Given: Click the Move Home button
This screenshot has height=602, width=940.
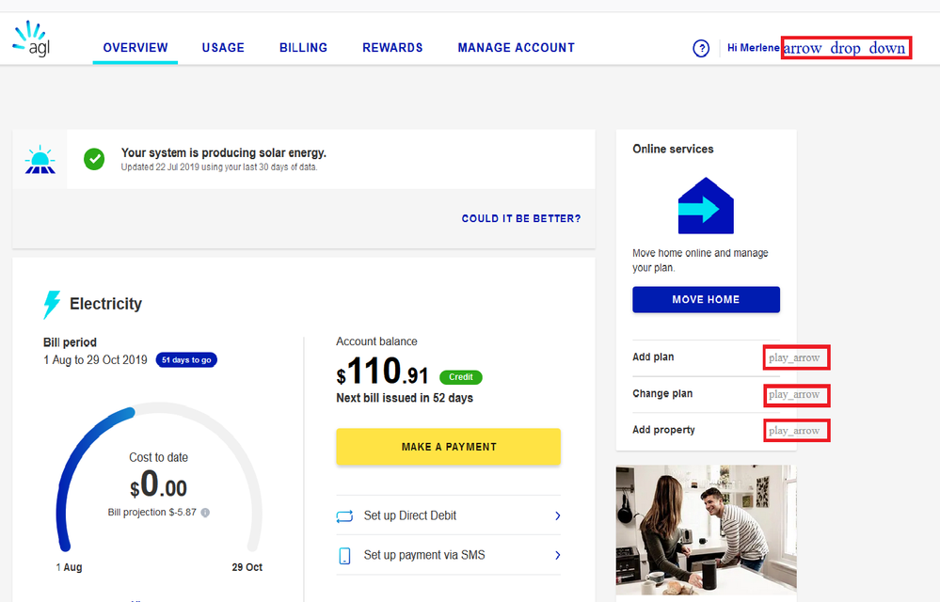Looking at the screenshot, I should click(x=706, y=299).
